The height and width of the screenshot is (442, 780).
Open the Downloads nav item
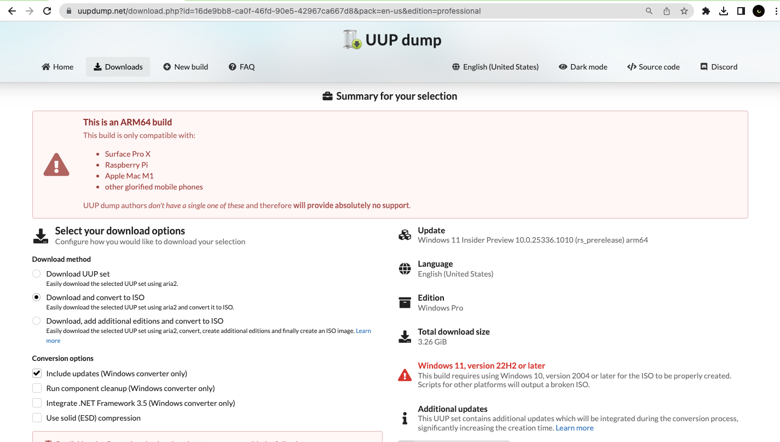click(118, 67)
